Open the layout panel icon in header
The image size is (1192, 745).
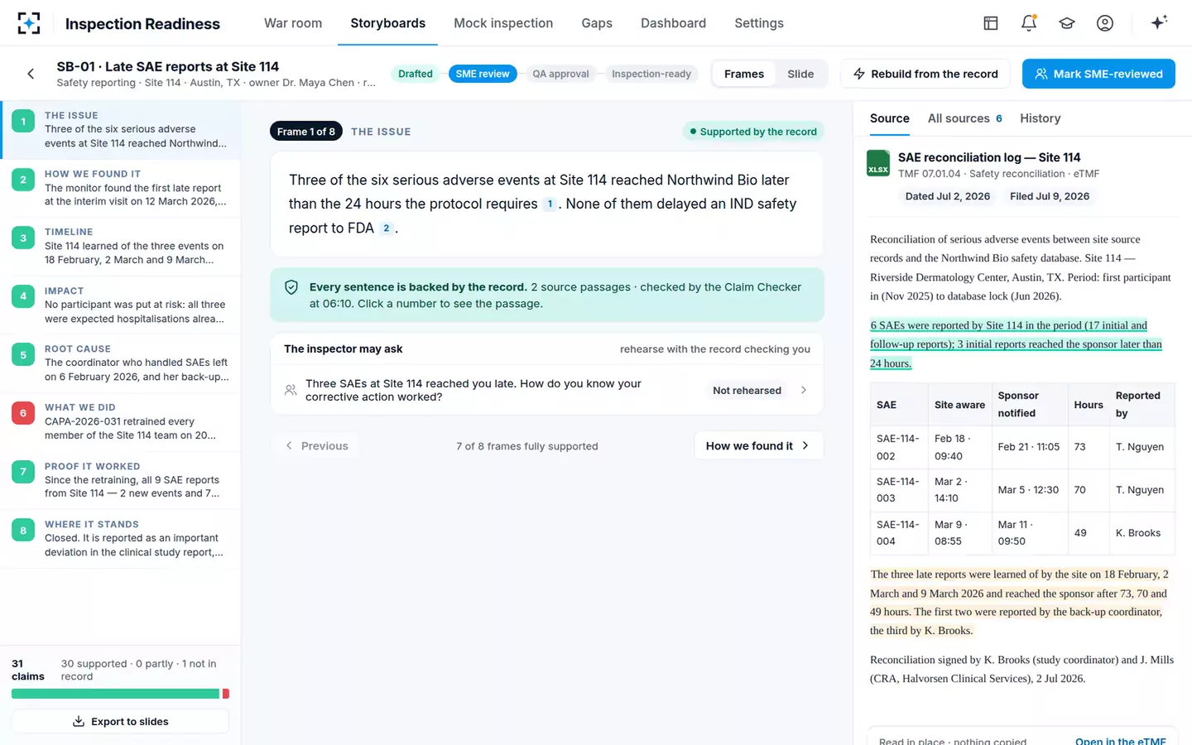(x=990, y=23)
